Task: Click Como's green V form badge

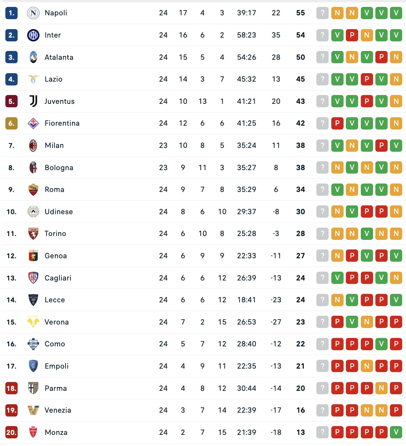Action: [x=381, y=344]
